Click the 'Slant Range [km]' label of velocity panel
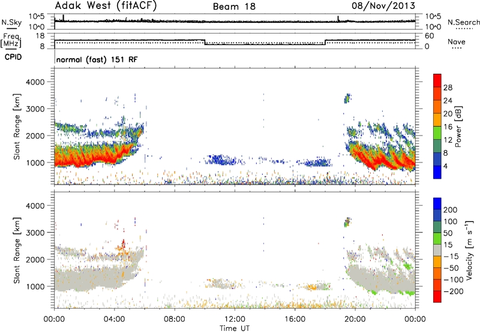 click(17, 250)
